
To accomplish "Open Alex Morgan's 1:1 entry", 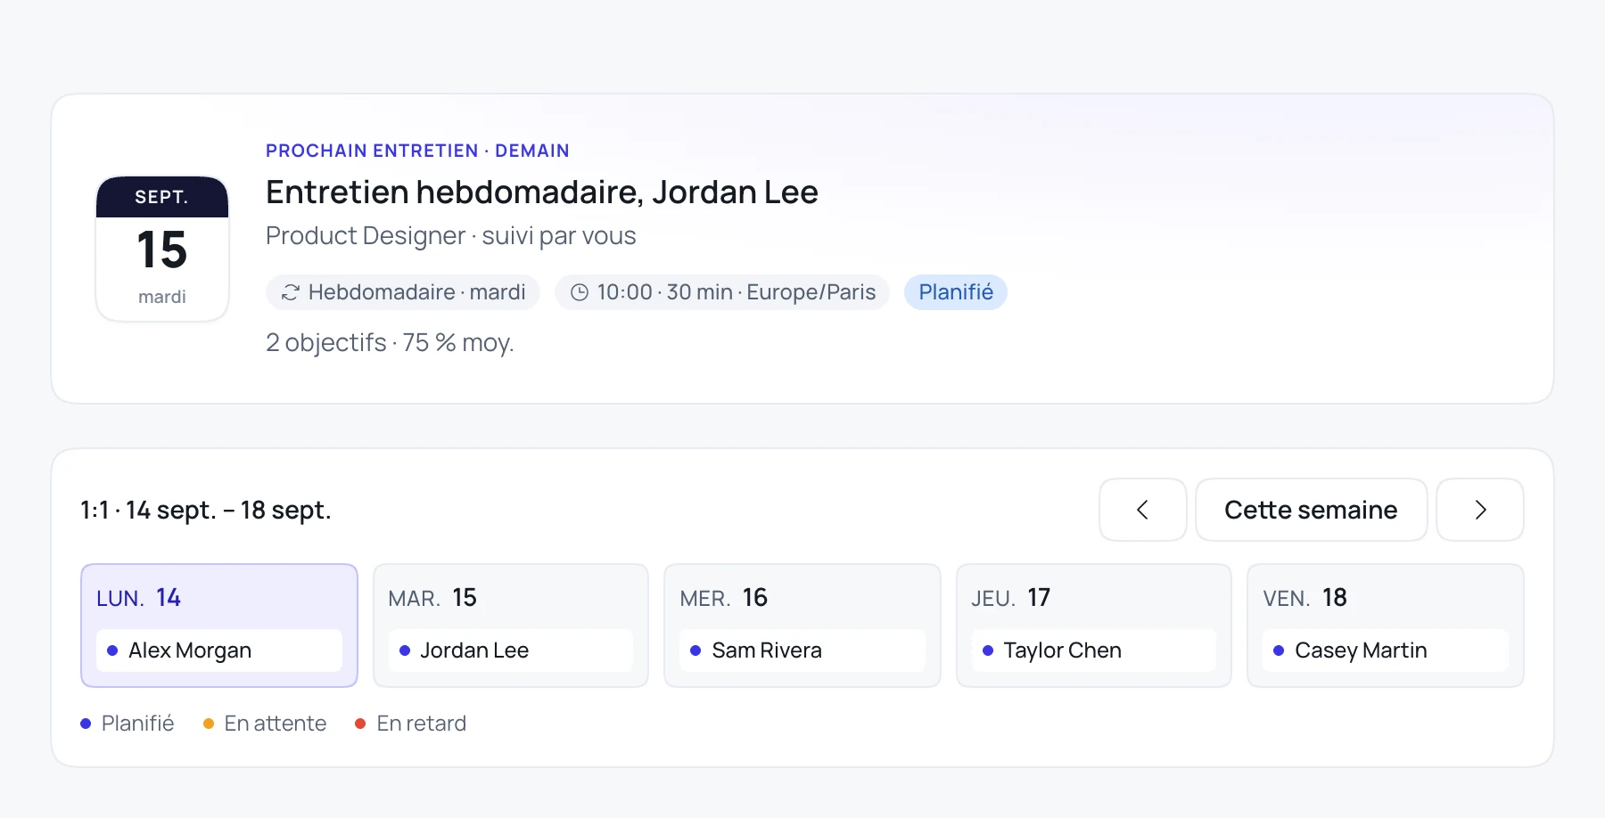I will click(x=219, y=650).
